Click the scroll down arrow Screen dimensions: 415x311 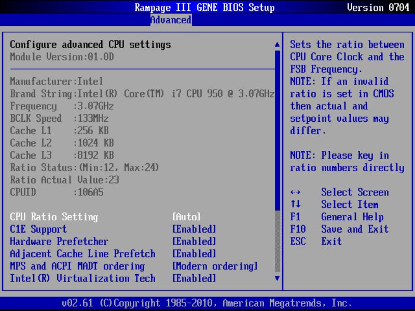[277, 278]
